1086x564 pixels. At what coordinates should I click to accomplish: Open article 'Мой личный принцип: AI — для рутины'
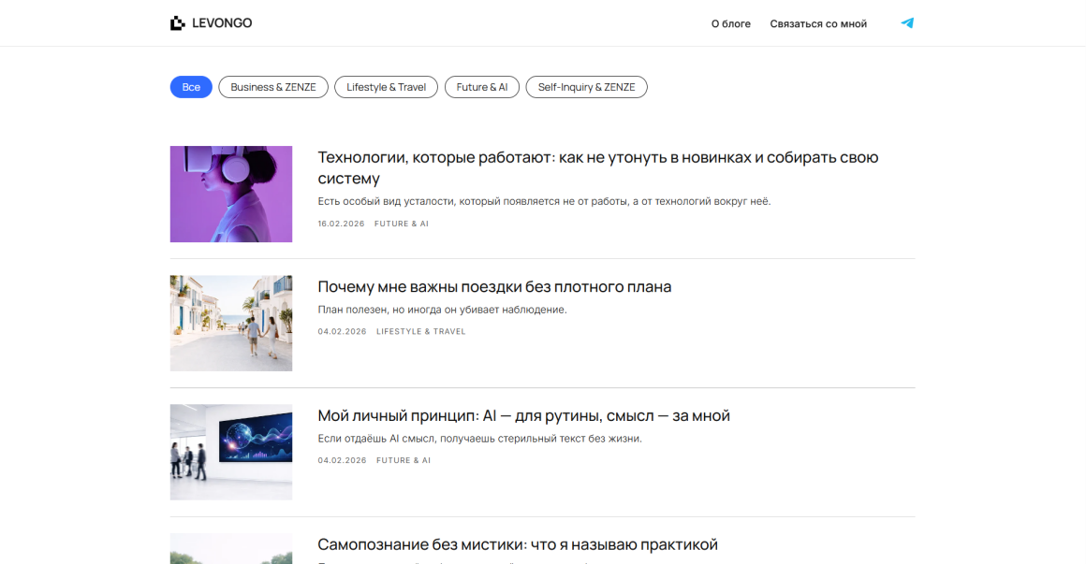tap(523, 415)
